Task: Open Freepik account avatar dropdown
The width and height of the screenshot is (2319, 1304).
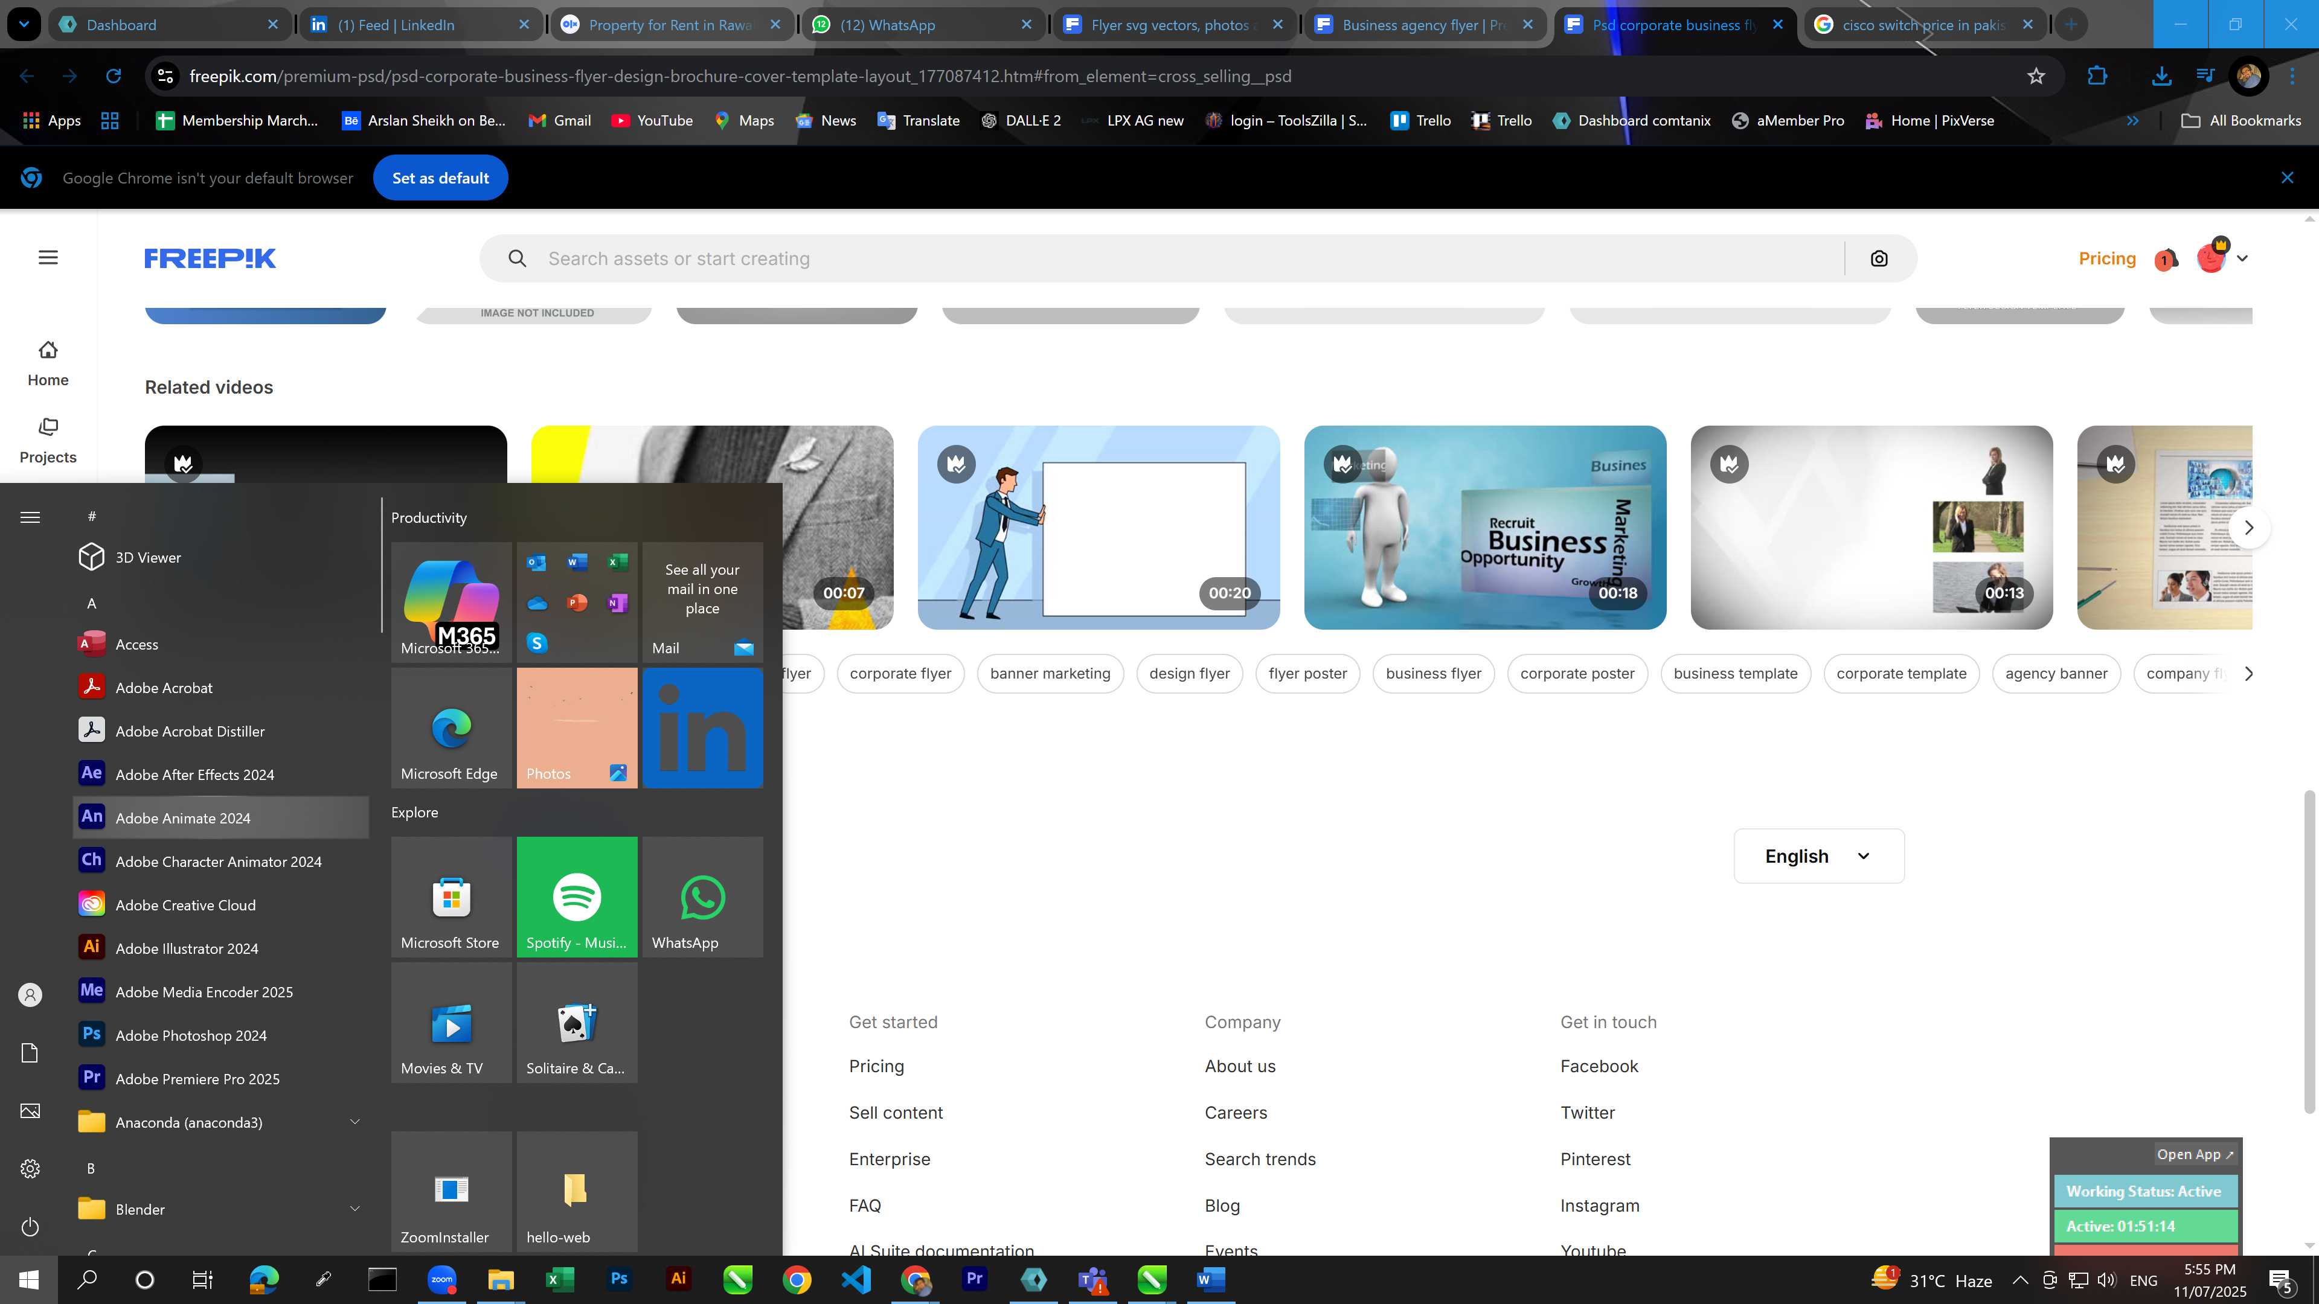Action: click(2222, 258)
